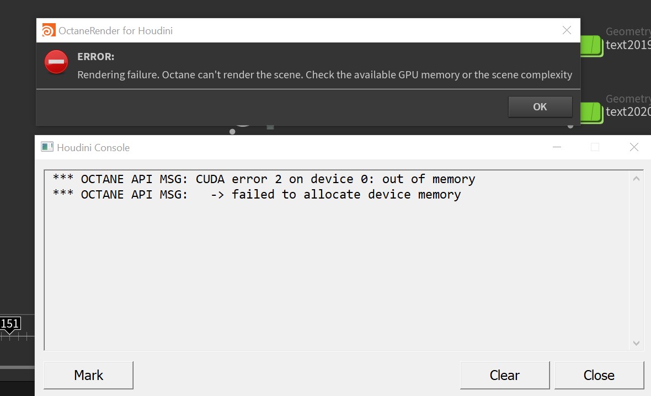Click the Houdini Console maximize button

point(595,147)
